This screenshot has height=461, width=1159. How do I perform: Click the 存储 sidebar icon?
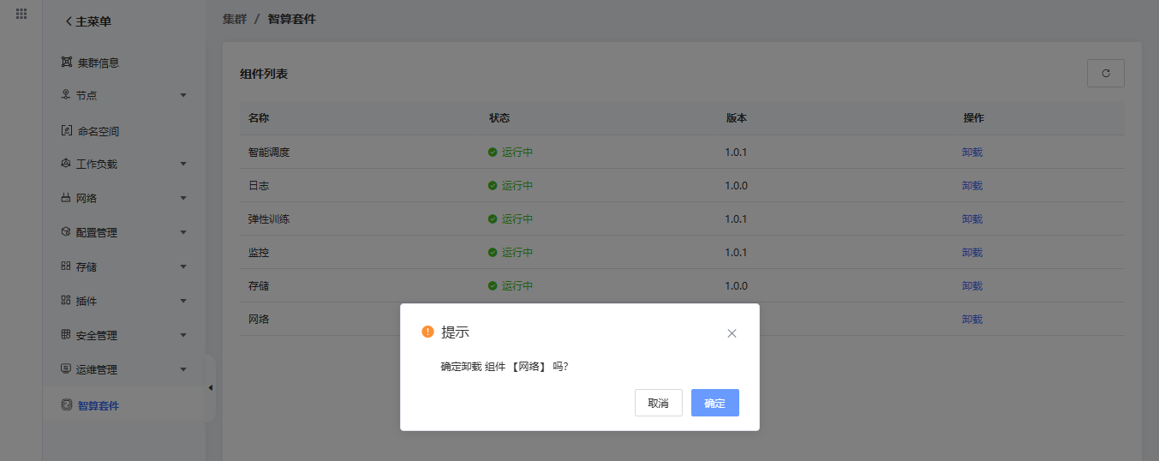[x=66, y=266]
